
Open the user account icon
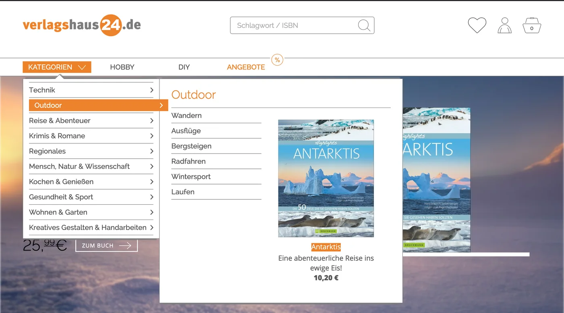pos(504,25)
